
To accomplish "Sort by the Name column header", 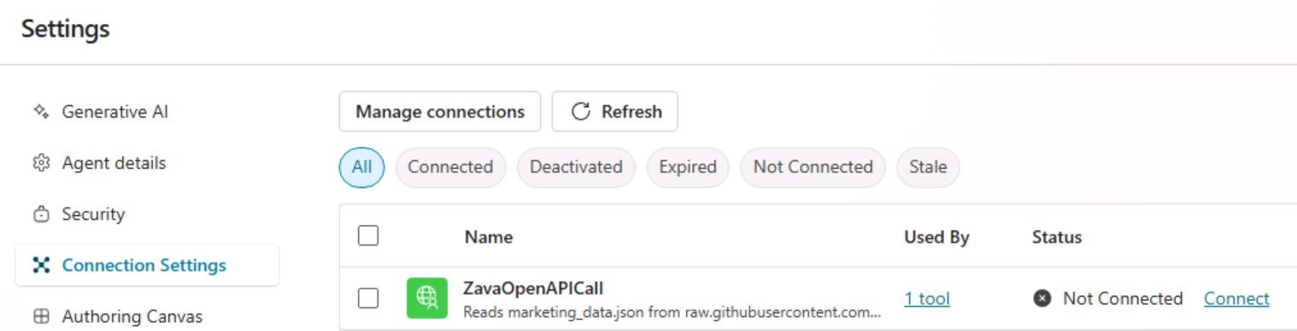I will pyautogui.click(x=489, y=237).
